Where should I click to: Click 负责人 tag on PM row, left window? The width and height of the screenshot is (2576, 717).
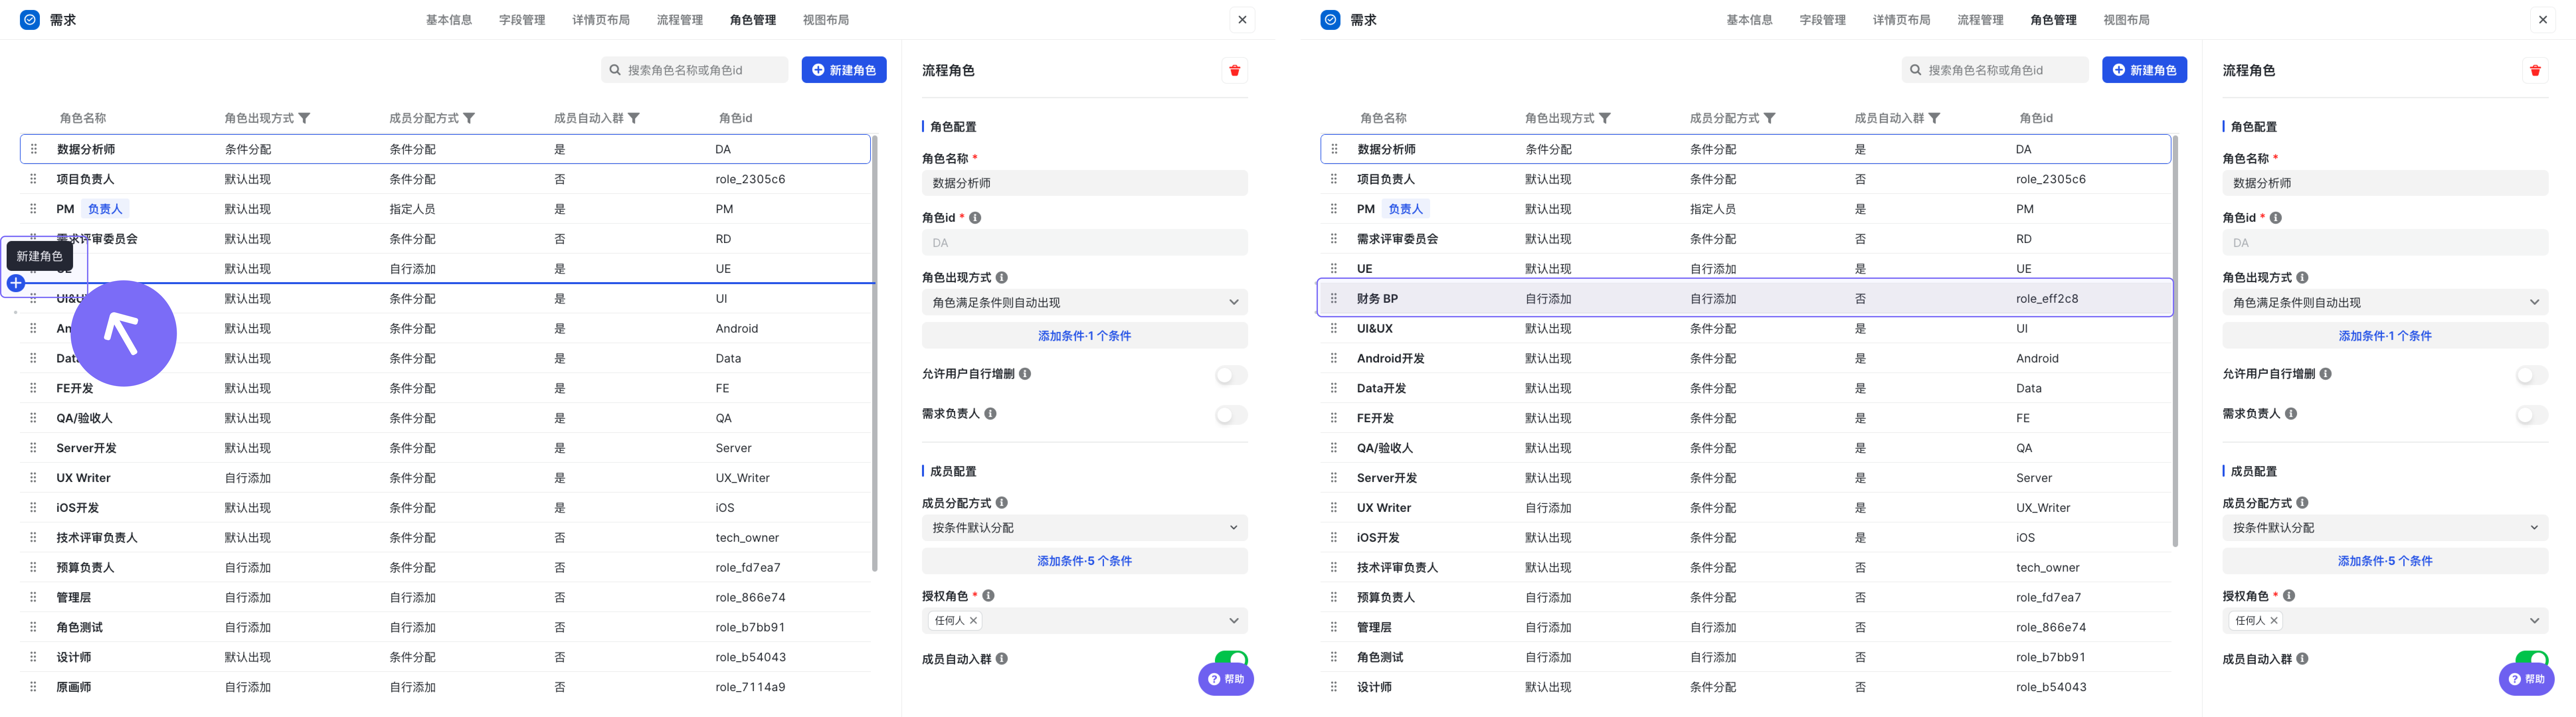[105, 209]
